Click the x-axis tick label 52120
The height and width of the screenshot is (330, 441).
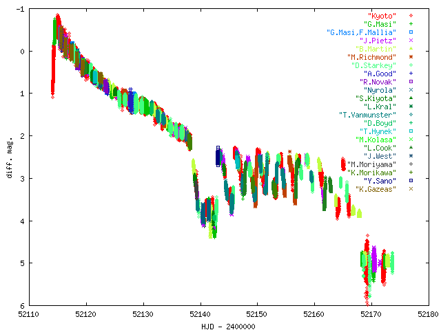coord(85,315)
